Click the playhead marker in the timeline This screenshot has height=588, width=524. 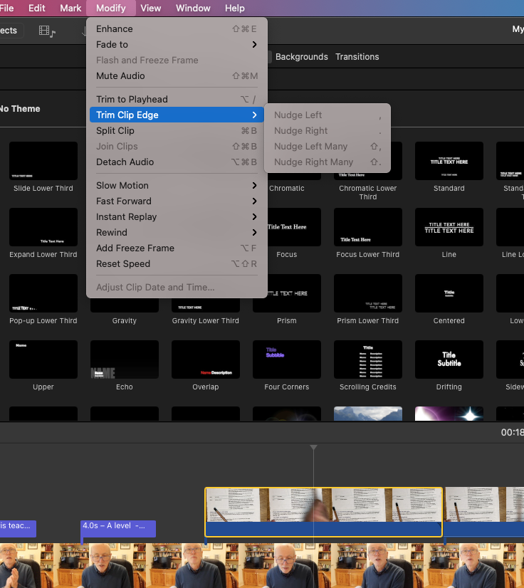pyautogui.click(x=313, y=448)
